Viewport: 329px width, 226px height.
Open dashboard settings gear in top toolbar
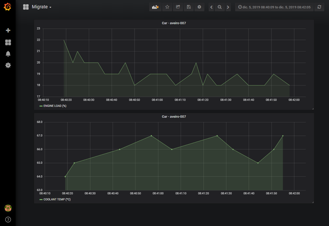point(200,7)
